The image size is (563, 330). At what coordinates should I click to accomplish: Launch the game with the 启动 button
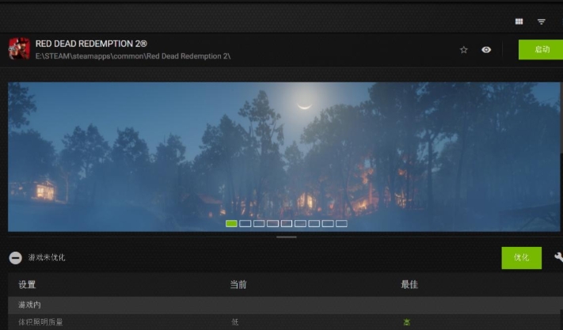coord(541,50)
